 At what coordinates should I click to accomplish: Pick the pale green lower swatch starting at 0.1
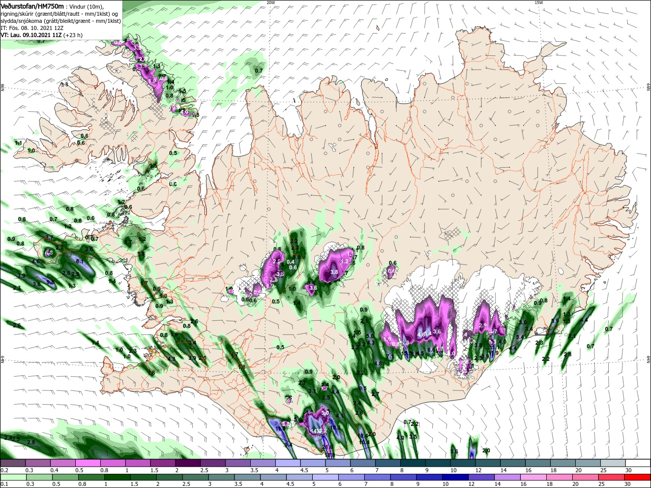(x=13, y=478)
